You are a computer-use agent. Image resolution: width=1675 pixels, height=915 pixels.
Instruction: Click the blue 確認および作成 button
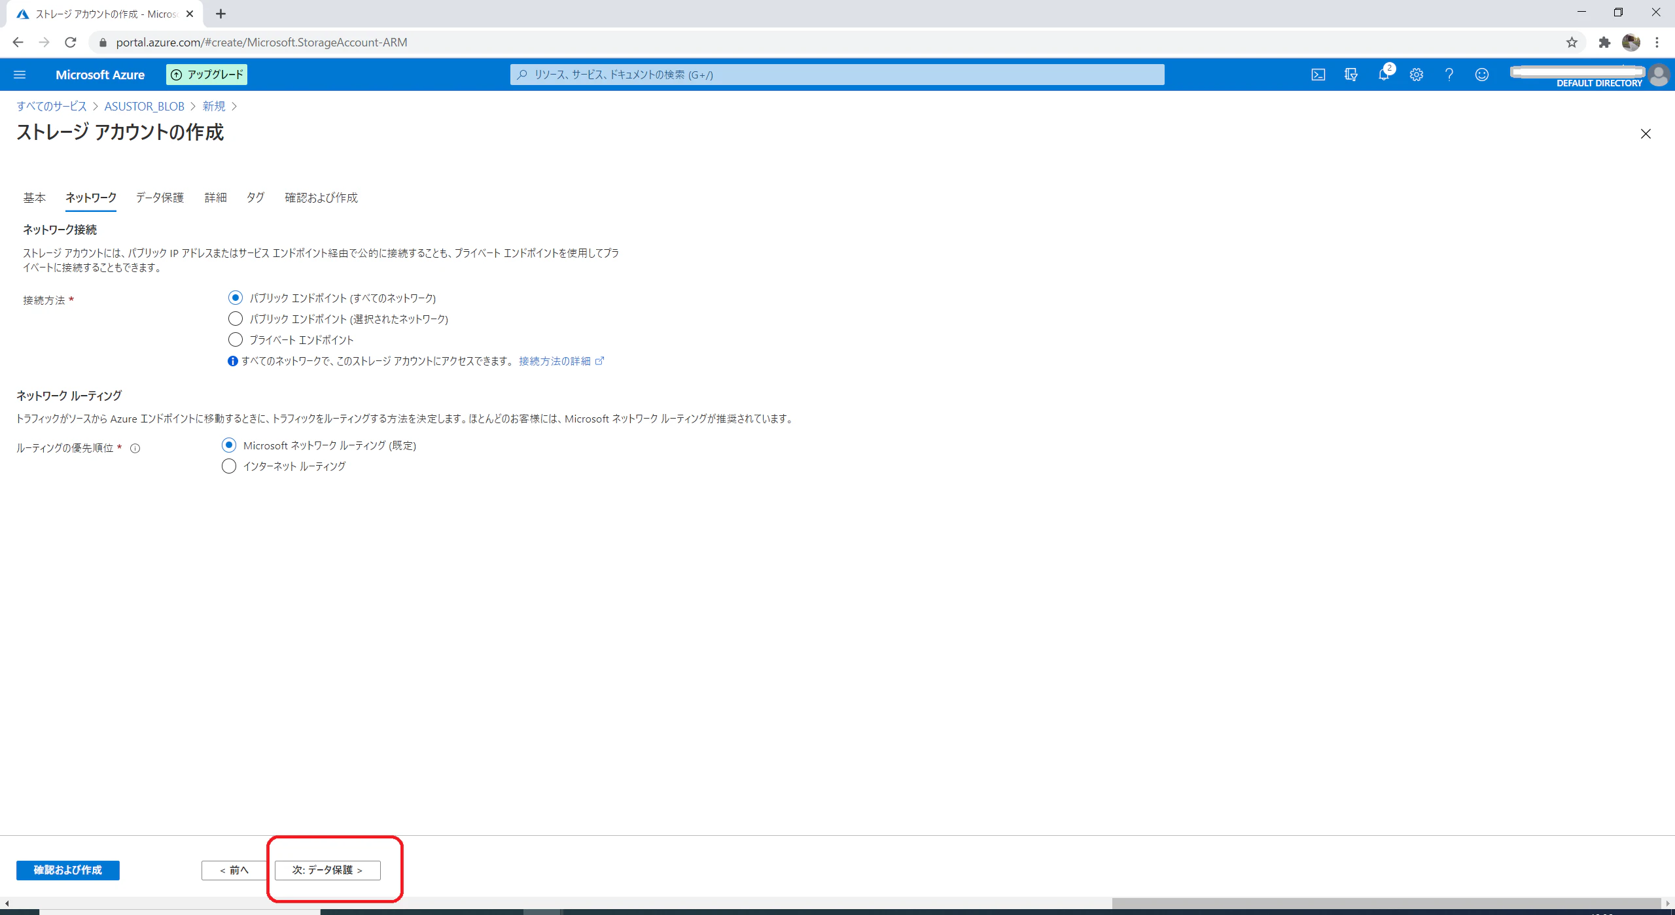68,871
